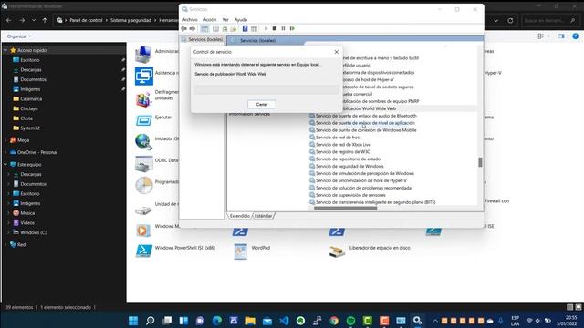The width and height of the screenshot is (584, 328).
Task: Select the WordPad item
Action: 251,251
